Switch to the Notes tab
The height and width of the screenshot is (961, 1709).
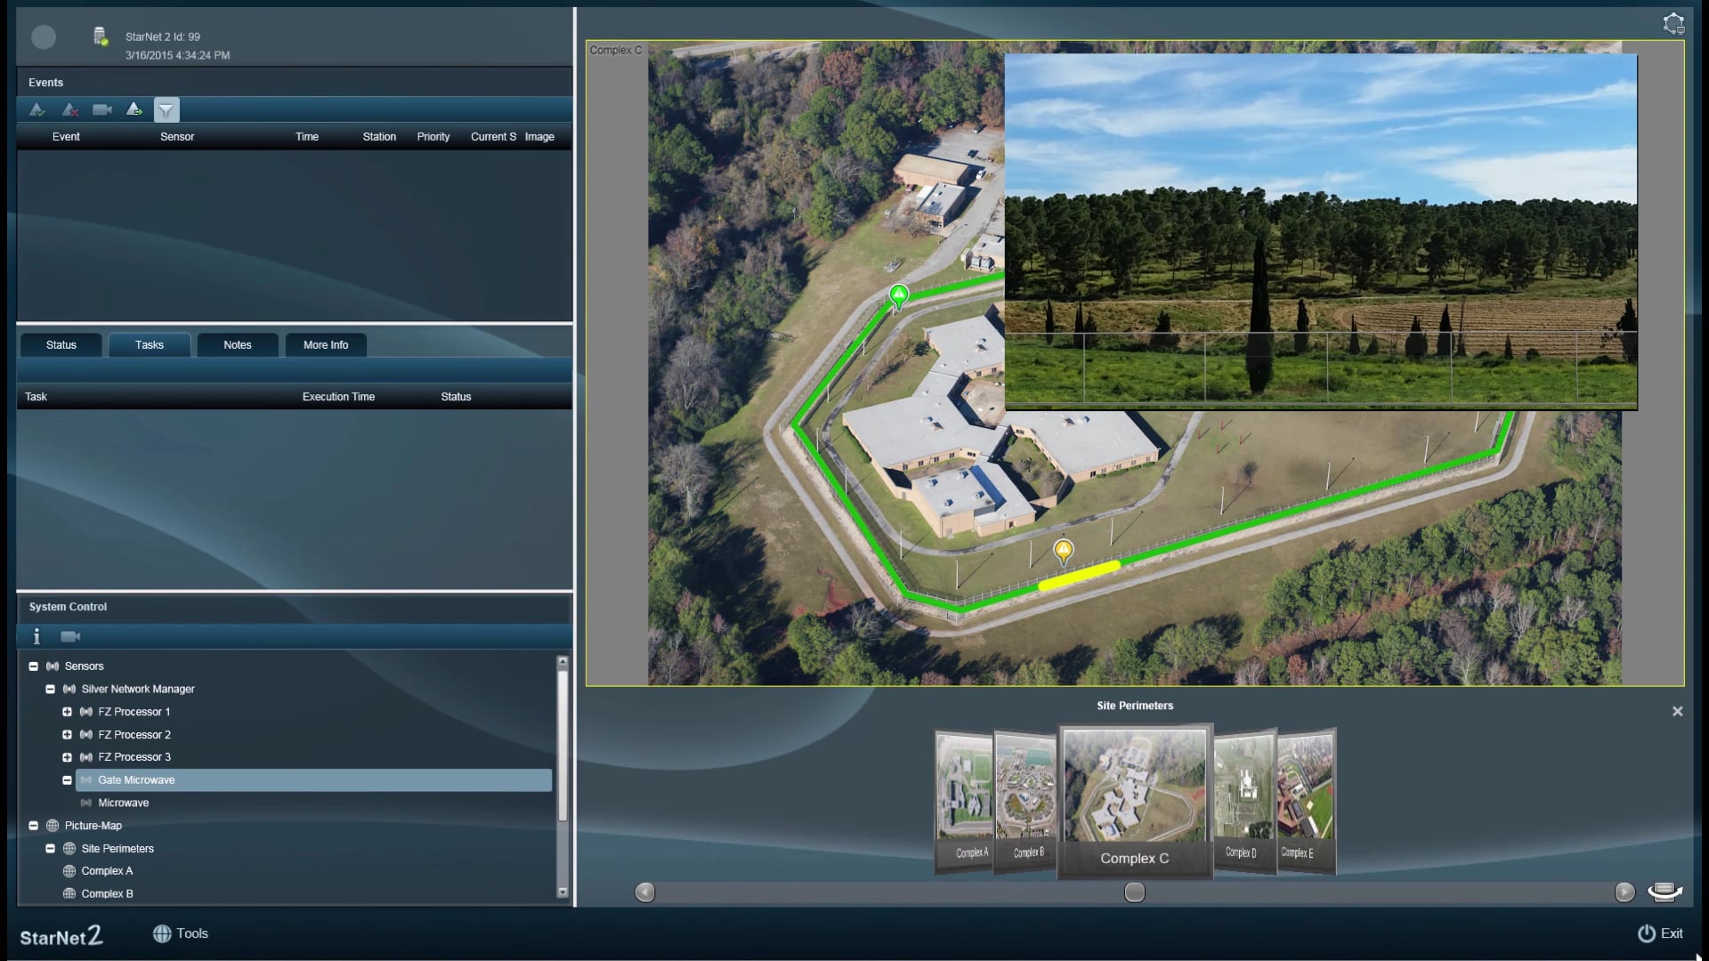(237, 344)
